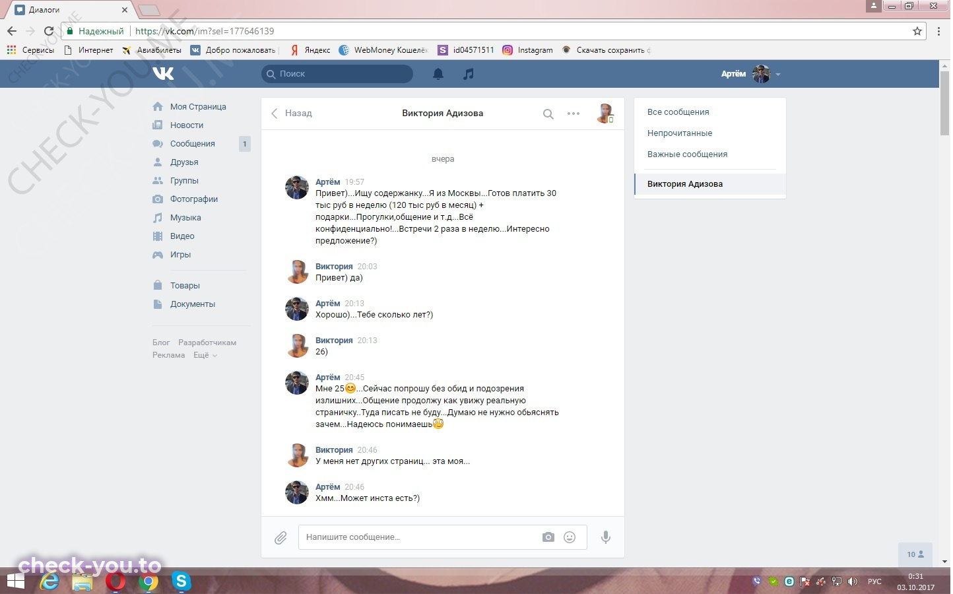
Task: Open Видео in the sidebar
Action: click(182, 236)
